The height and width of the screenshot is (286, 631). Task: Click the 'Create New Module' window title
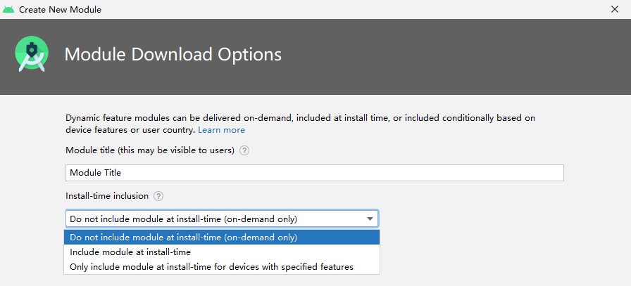(60, 8)
